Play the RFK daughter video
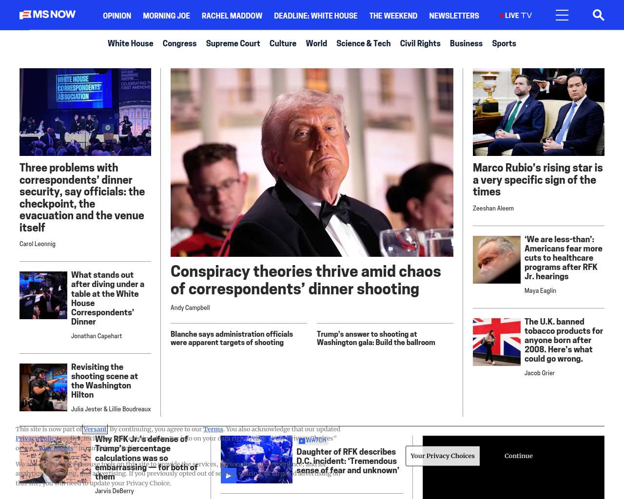Screen dimensions: 624x499 click(x=228, y=476)
